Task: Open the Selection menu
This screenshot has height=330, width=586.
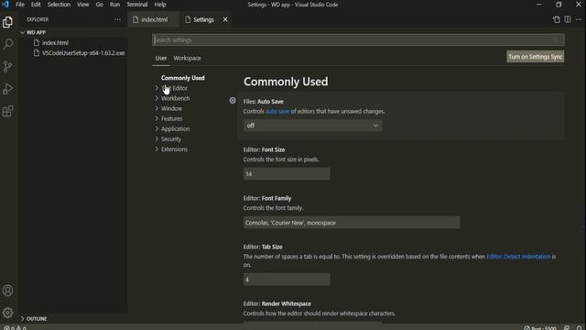Action: point(59,5)
